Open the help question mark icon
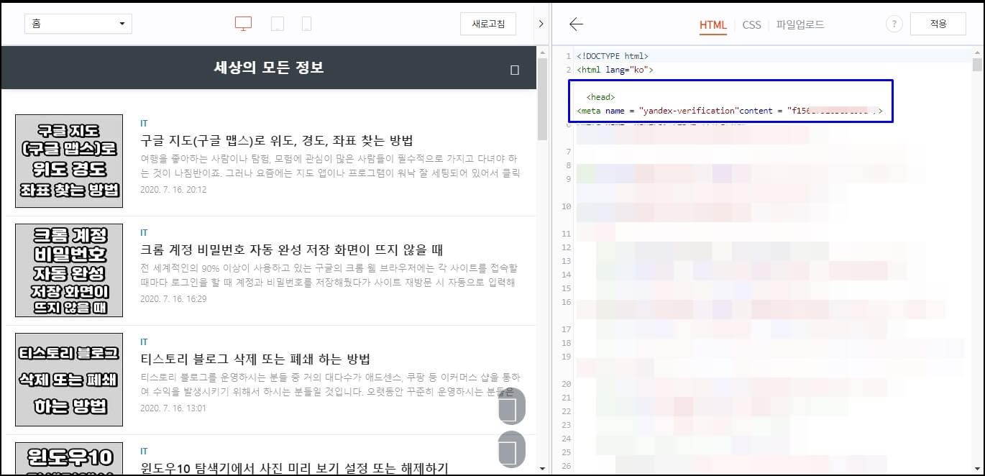 pos(894,24)
